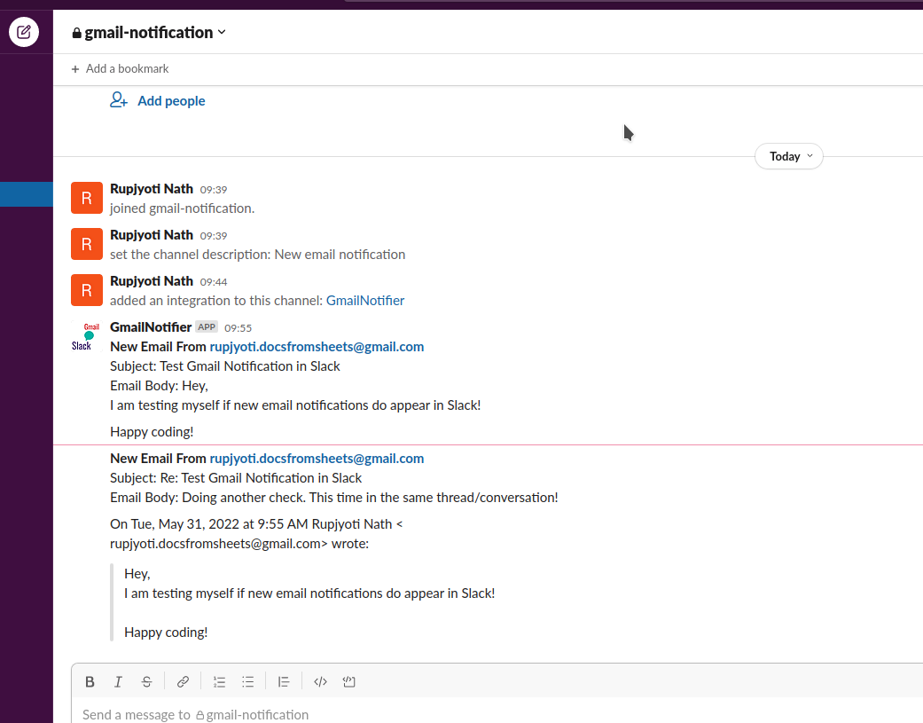This screenshot has height=723, width=923.
Task: Toggle bold formatting
Action: point(90,682)
